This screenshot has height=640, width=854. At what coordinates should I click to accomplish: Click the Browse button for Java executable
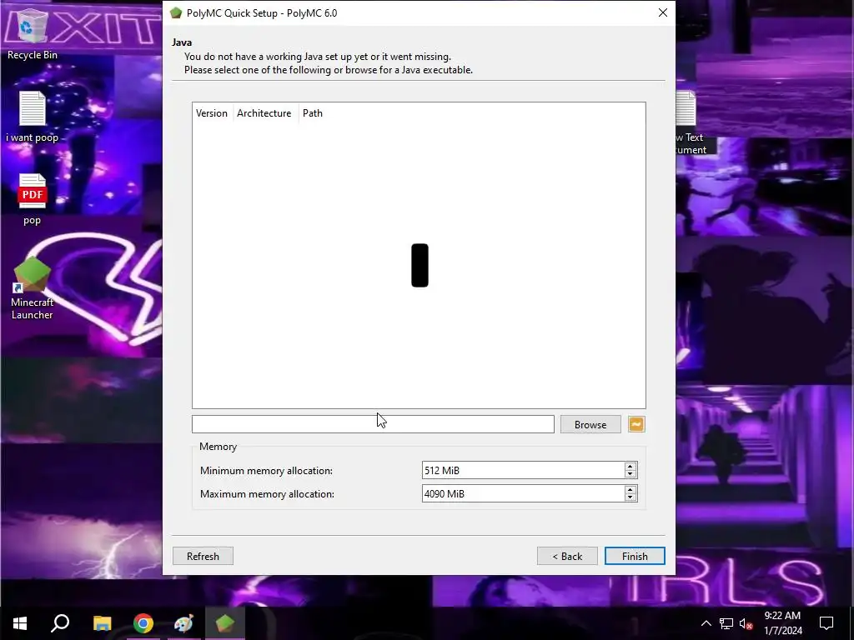tap(590, 424)
